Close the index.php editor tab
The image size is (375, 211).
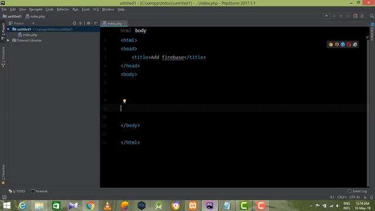[x=125, y=23]
